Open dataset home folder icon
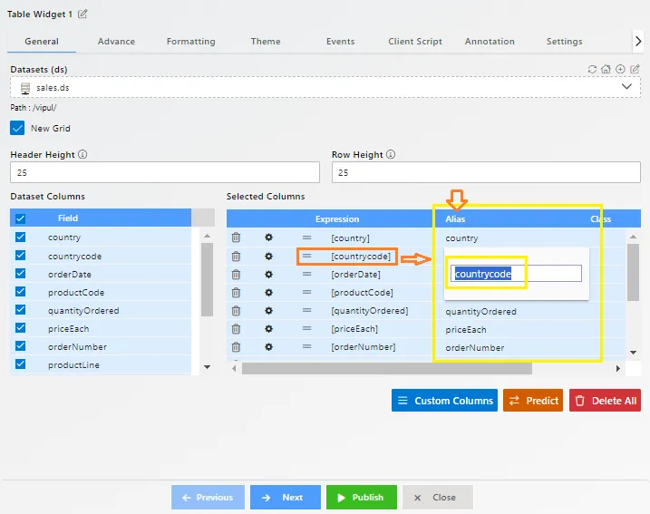The image size is (650, 514). coord(606,69)
